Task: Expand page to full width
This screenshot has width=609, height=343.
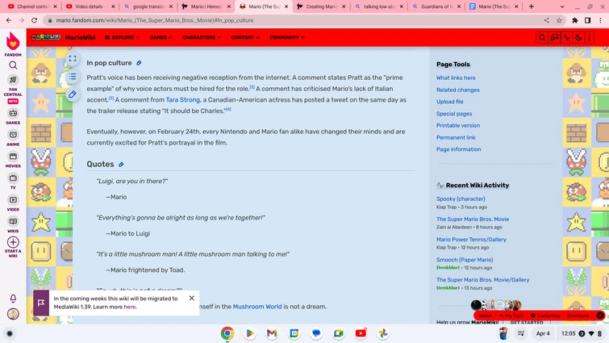Action: 73,59
